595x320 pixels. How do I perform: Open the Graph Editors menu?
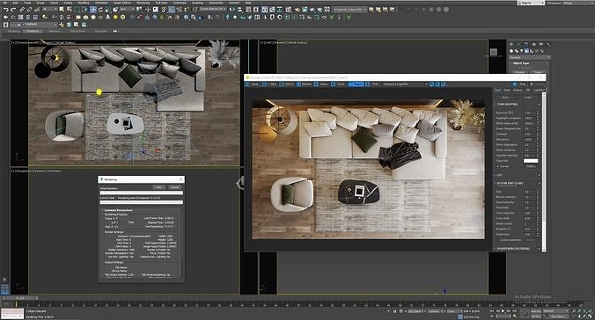(x=122, y=3)
